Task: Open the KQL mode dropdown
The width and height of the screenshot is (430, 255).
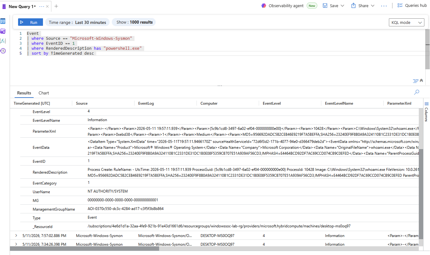Action: [x=406, y=22]
